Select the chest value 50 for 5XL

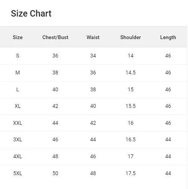(x=55, y=173)
